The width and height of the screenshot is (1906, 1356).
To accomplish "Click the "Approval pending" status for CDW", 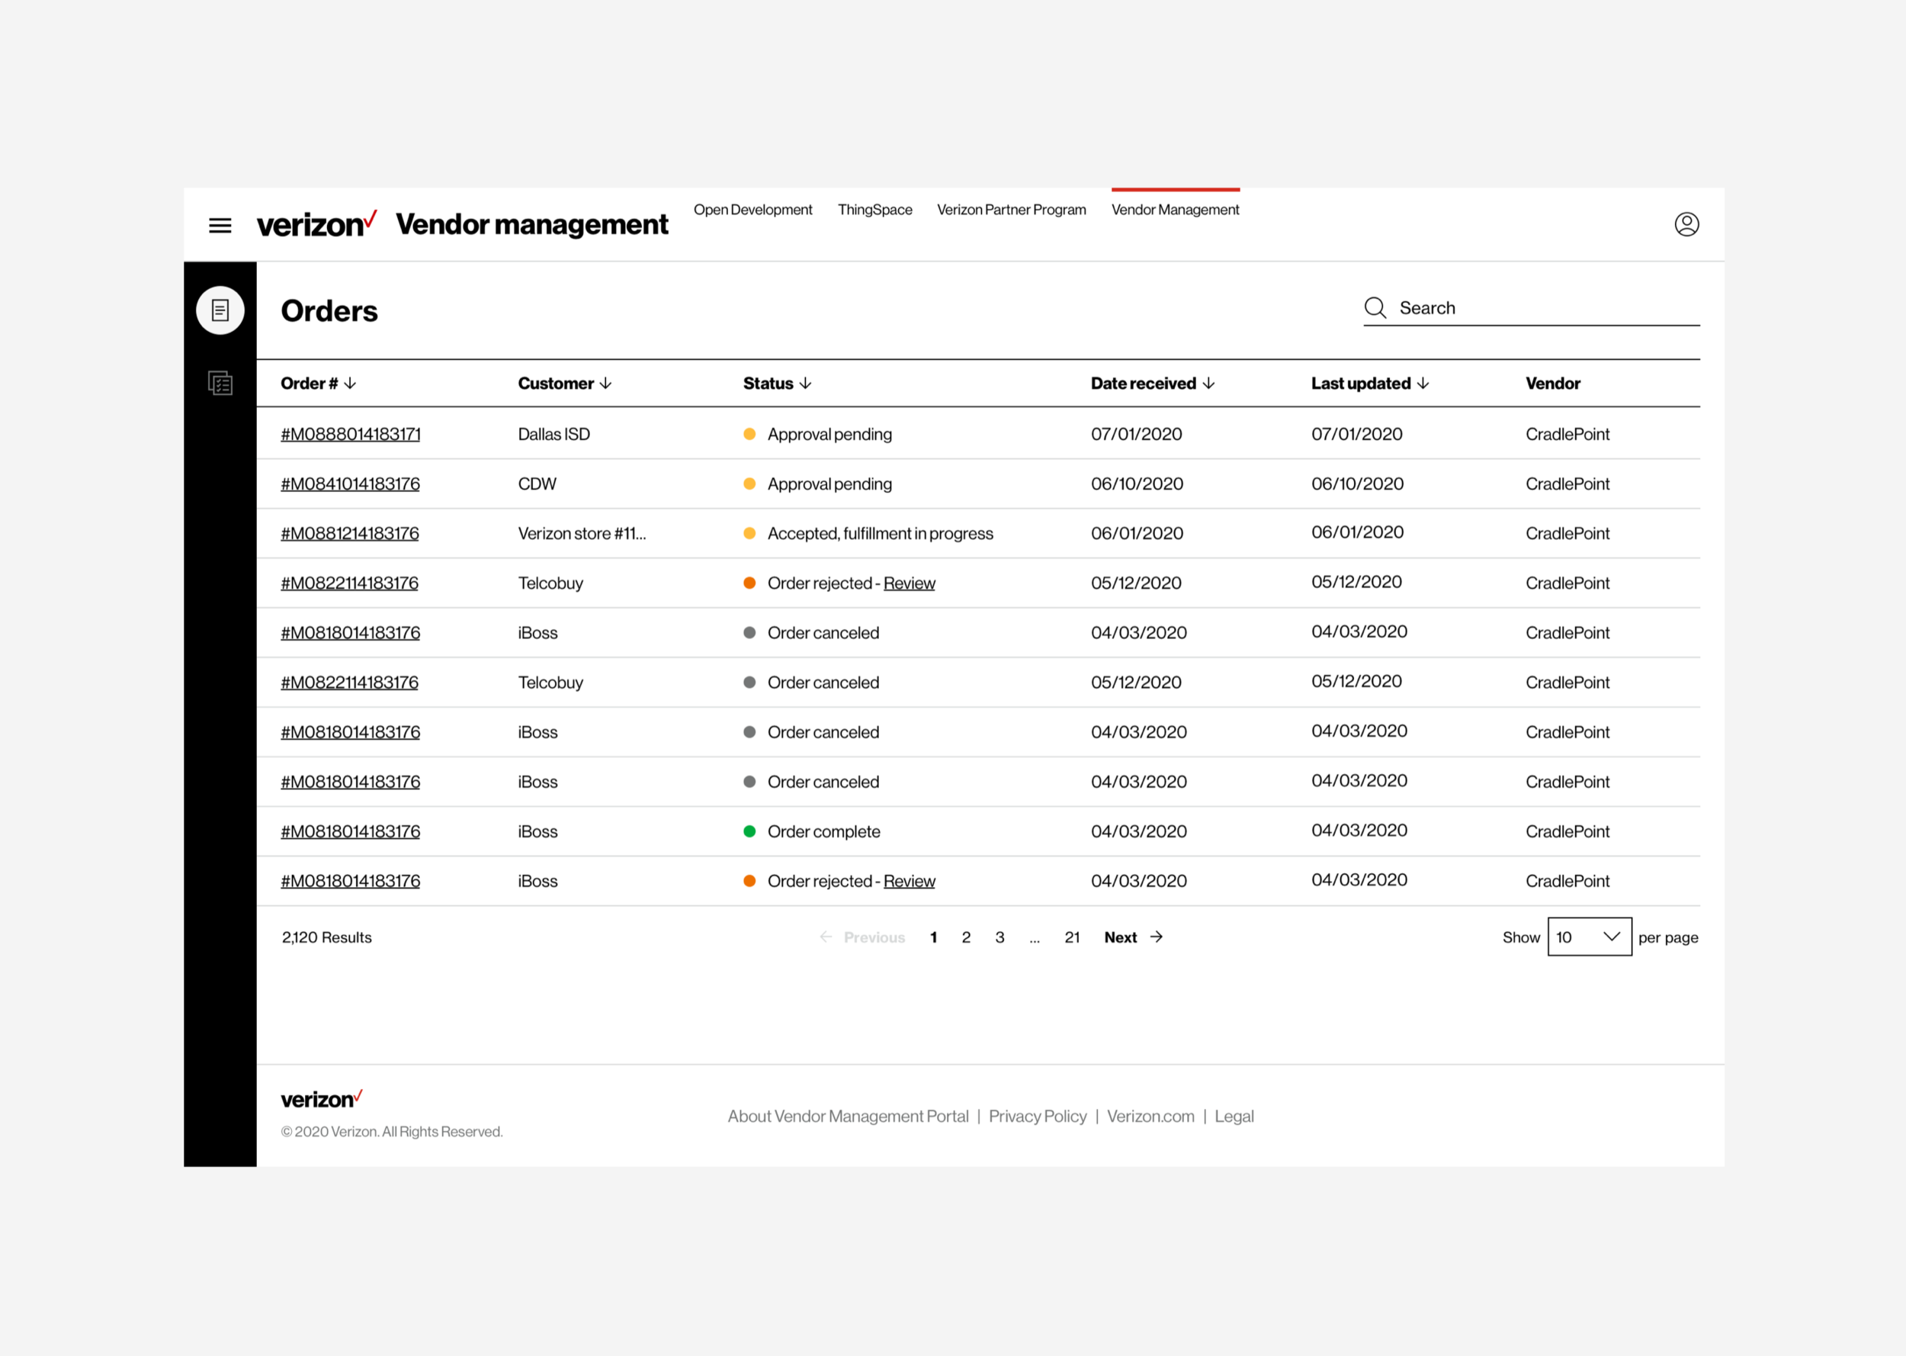I will (x=829, y=484).
